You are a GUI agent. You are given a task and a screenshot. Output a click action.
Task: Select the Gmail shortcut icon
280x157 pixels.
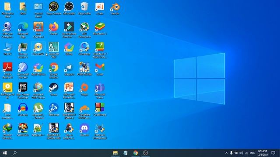point(100,69)
